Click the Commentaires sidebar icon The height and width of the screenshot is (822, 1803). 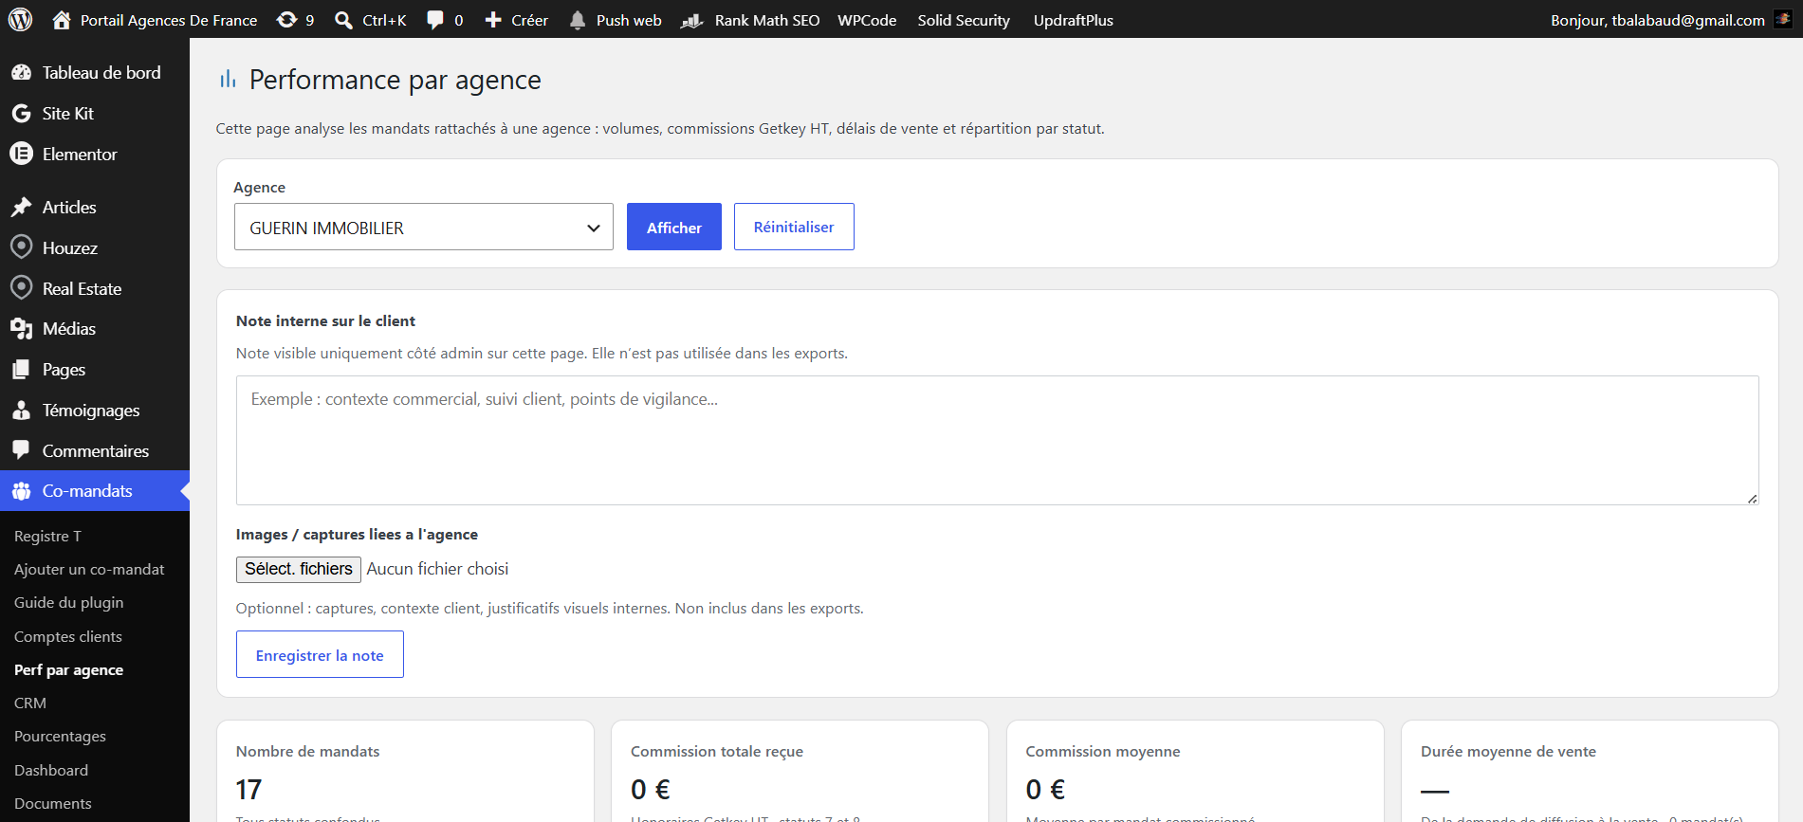click(x=21, y=450)
